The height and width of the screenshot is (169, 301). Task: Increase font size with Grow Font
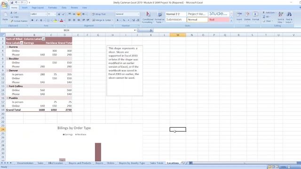(x=59, y=14)
